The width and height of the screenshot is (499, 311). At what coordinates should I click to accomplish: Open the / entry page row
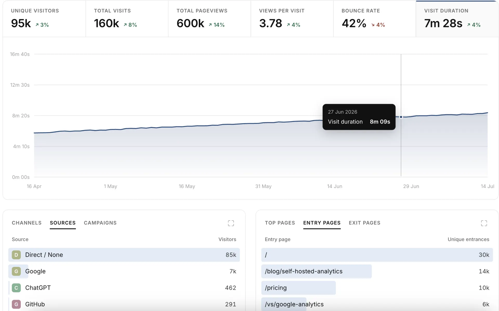click(x=377, y=255)
